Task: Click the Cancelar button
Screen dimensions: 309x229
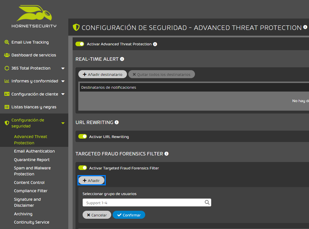Action: pos(97,215)
